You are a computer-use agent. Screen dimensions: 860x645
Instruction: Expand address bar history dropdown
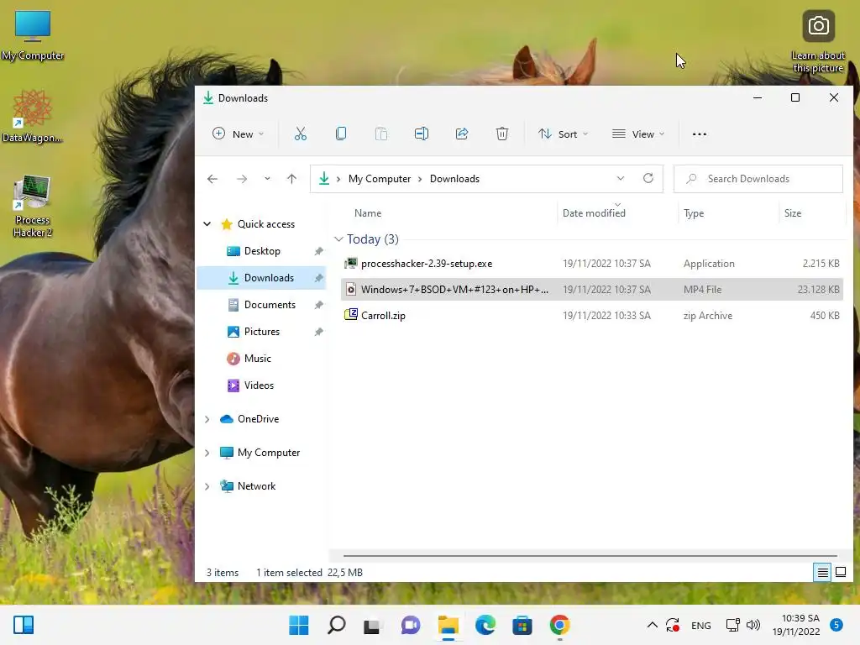(621, 178)
